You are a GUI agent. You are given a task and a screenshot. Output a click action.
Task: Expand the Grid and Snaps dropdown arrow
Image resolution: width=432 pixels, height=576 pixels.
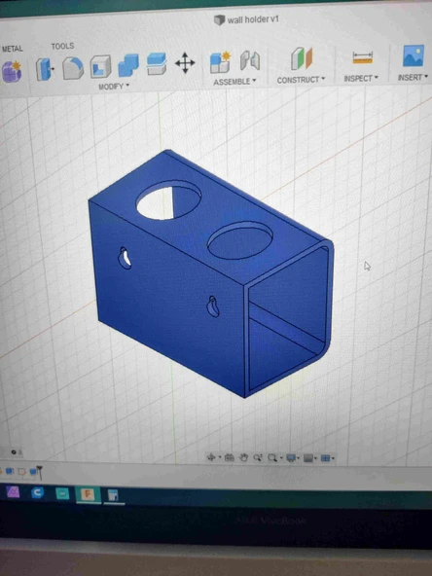[x=315, y=458]
